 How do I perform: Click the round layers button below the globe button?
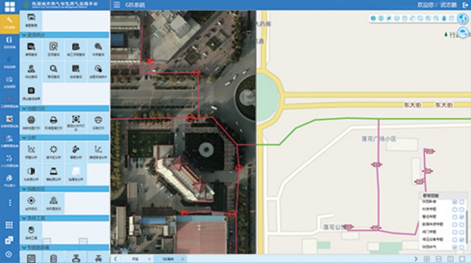[x=463, y=32]
